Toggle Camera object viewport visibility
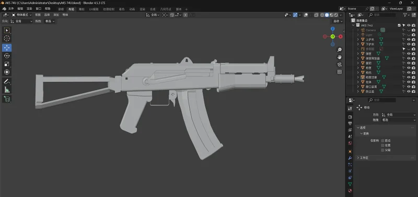 pos(409,30)
